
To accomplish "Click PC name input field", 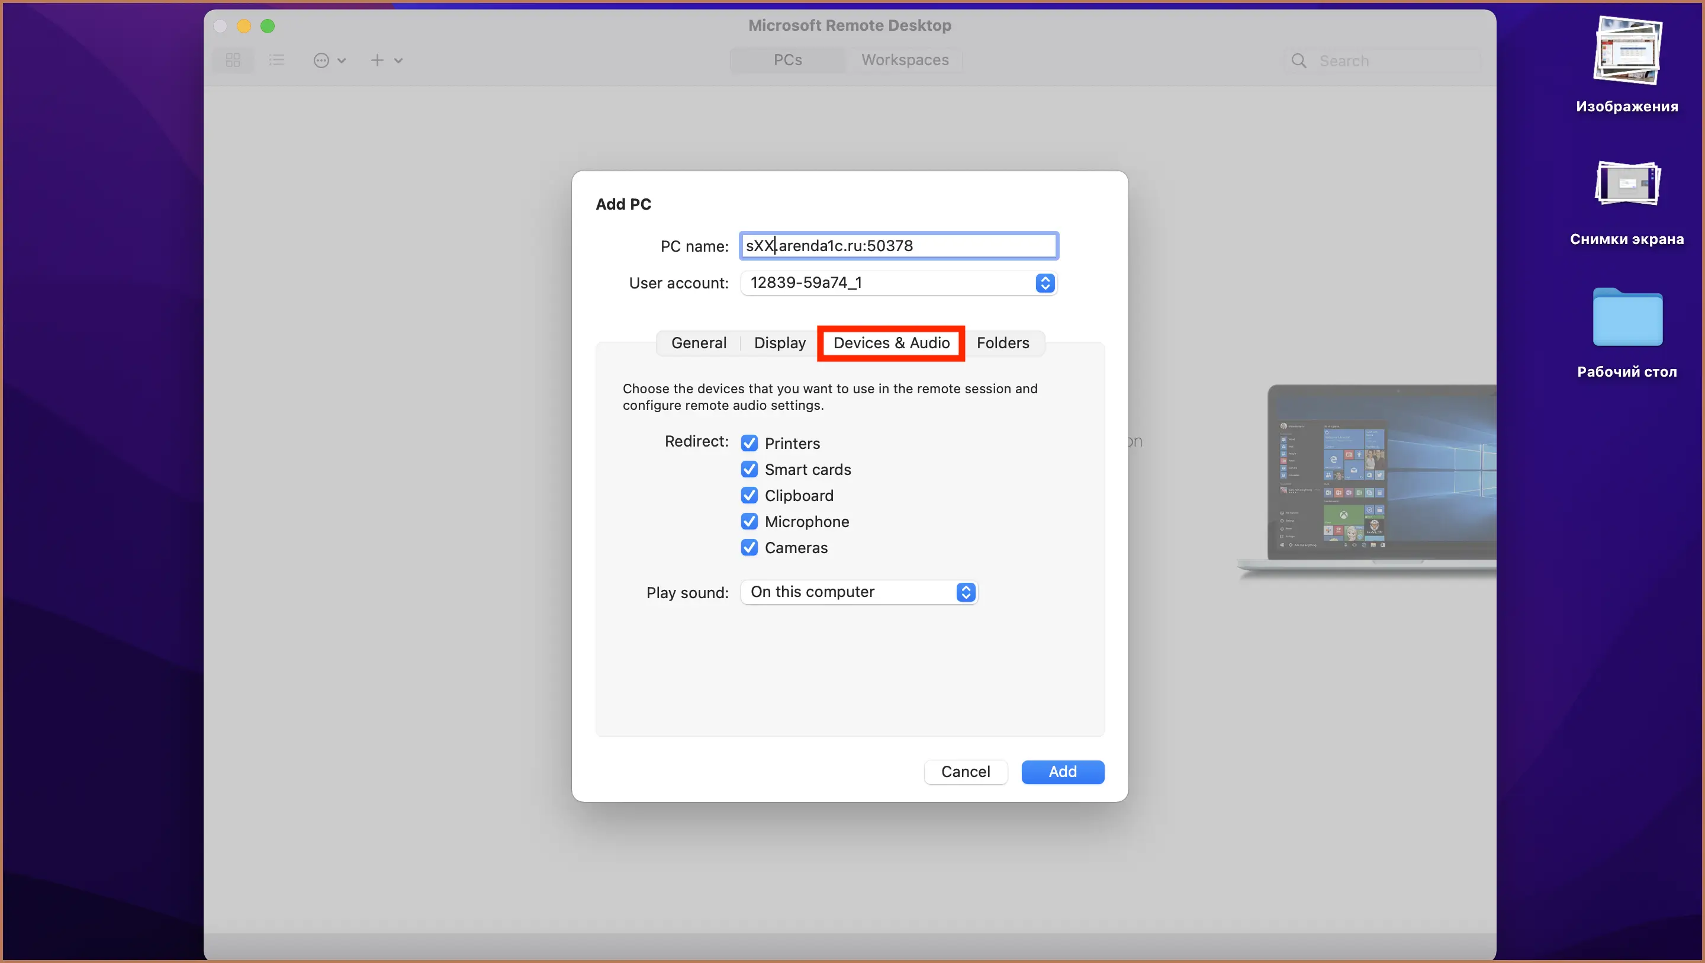I will click(897, 246).
